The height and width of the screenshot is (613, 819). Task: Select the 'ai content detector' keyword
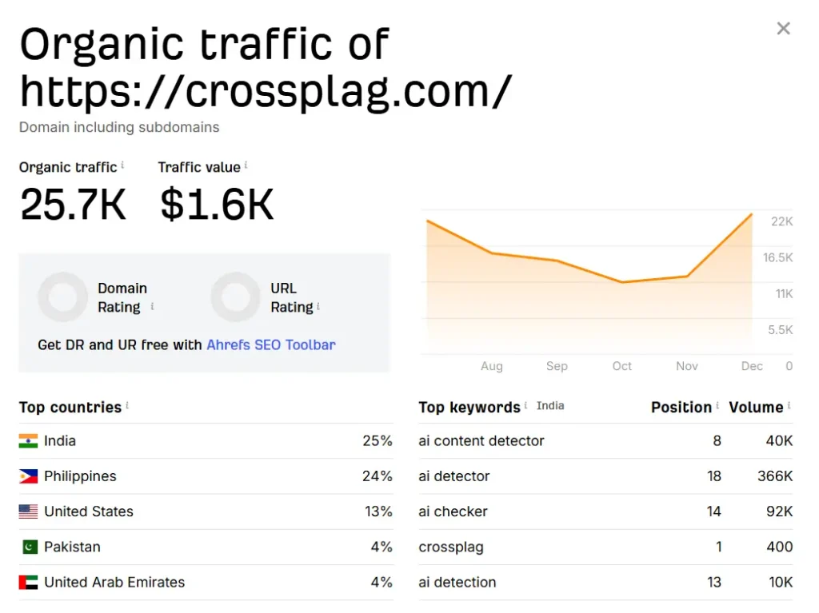pos(481,441)
